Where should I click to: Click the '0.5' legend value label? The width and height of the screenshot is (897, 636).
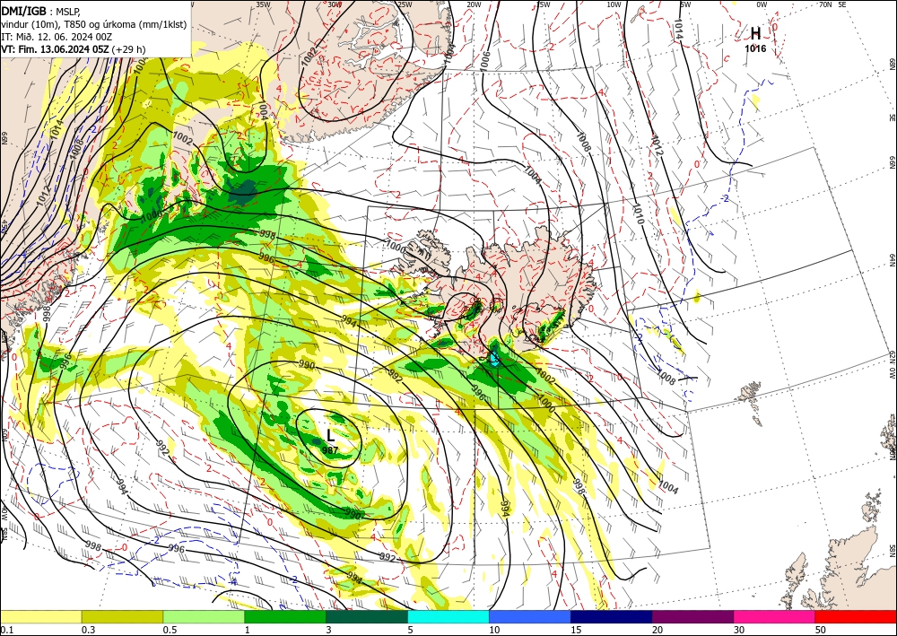coord(170,630)
